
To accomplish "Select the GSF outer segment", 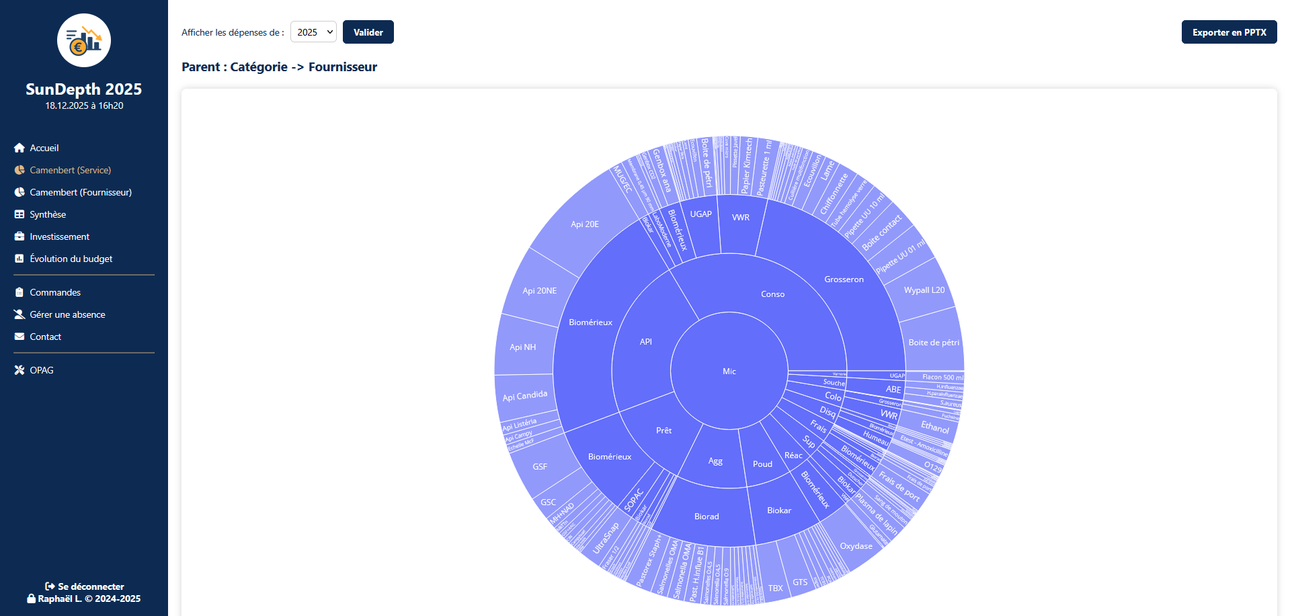I will pyautogui.click(x=540, y=467).
